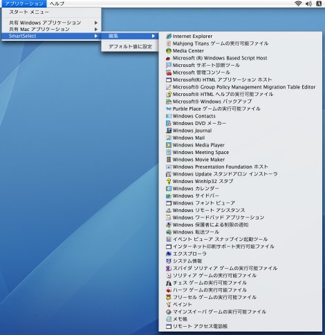Screen dimensions: 325x335
Task: Click the Windows Winhlp32 スタブ icon
Action: 169,181
